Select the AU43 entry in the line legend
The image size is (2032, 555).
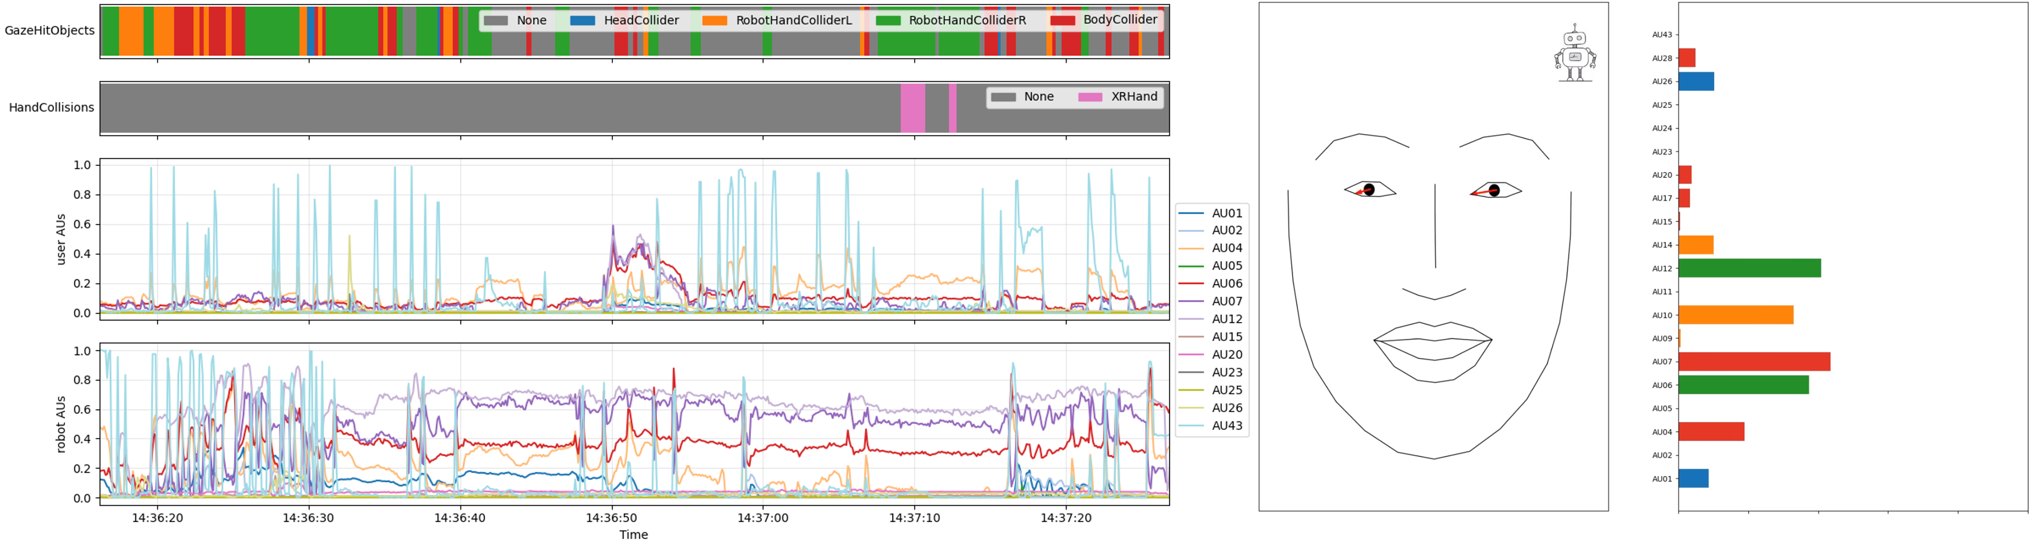click(1226, 425)
